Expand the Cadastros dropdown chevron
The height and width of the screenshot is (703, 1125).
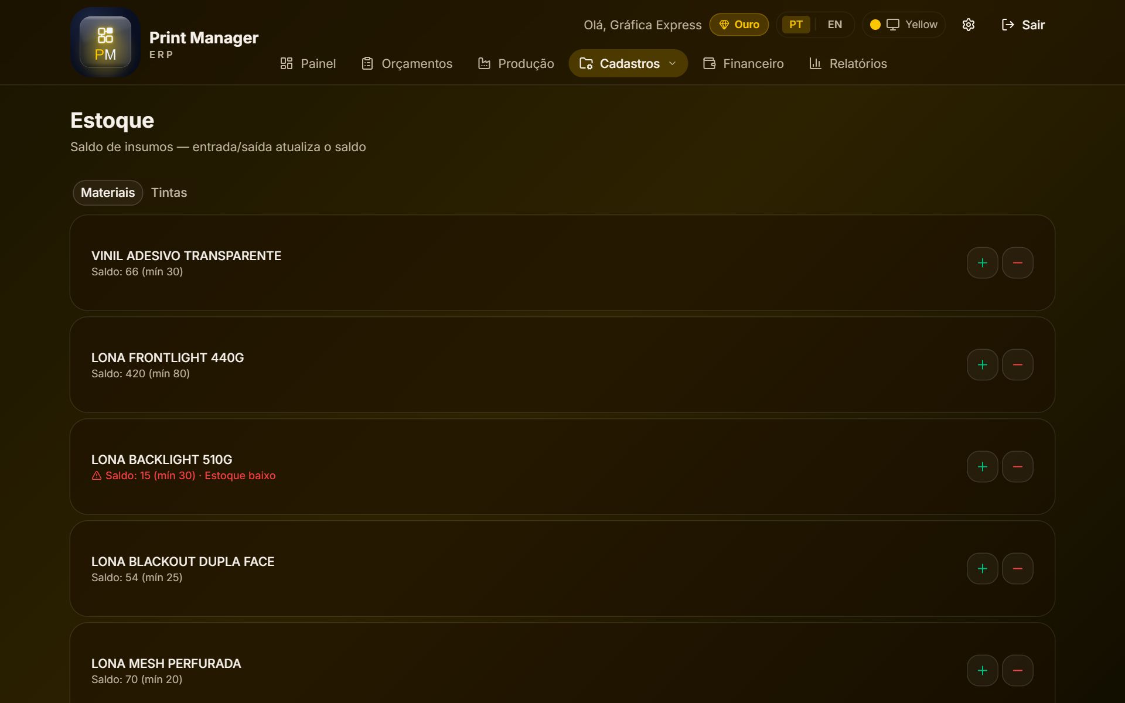(x=673, y=63)
